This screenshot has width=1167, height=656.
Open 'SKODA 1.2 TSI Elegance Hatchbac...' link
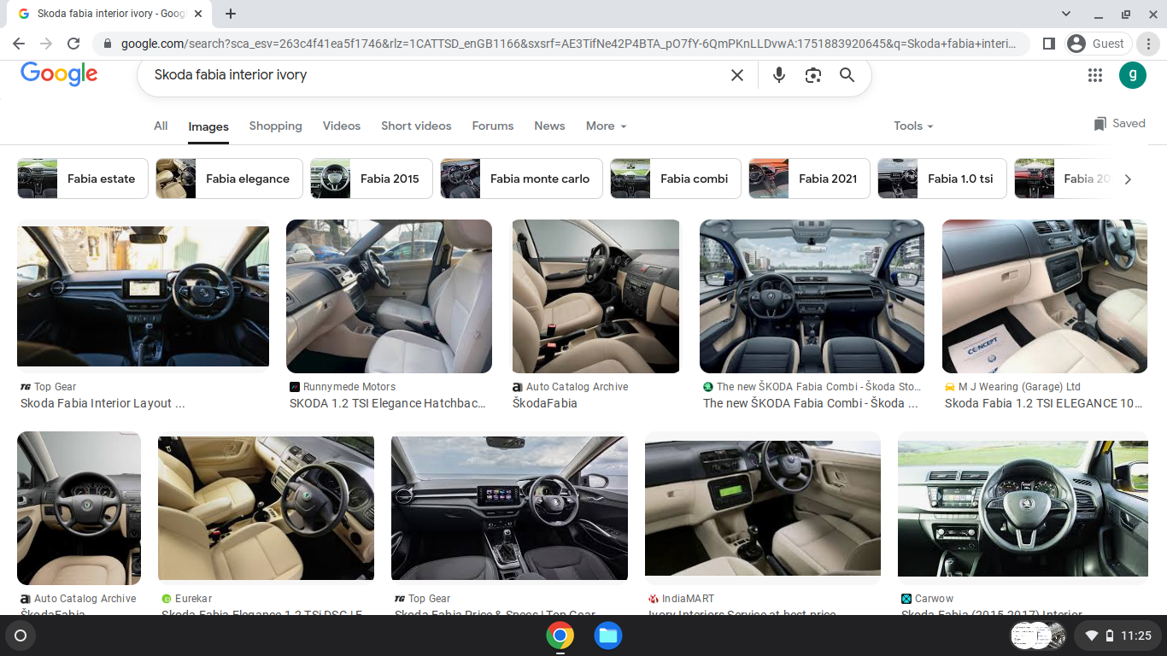pyautogui.click(x=388, y=403)
